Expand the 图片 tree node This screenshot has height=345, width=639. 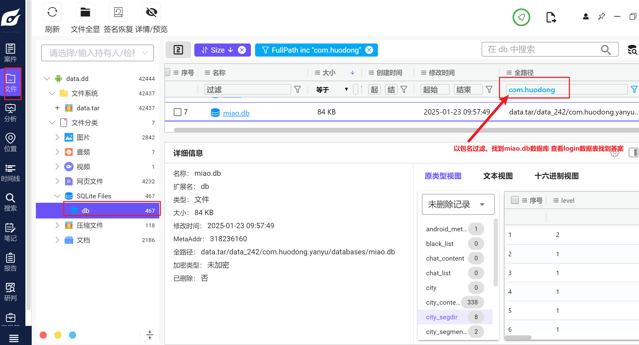click(x=57, y=137)
